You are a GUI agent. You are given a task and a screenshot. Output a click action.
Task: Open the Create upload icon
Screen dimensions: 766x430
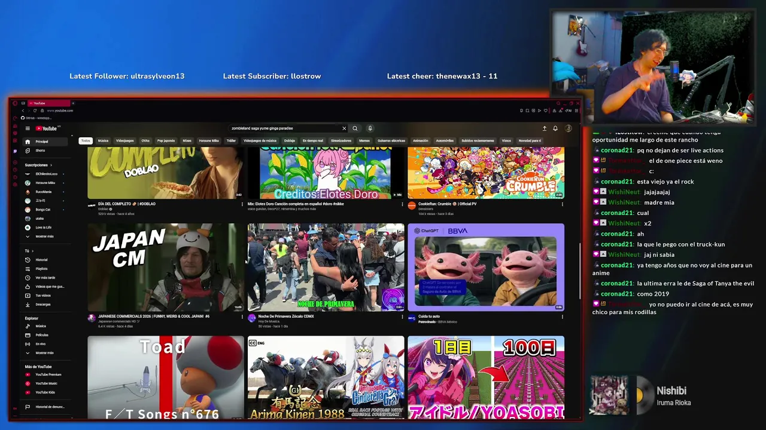tap(545, 128)
